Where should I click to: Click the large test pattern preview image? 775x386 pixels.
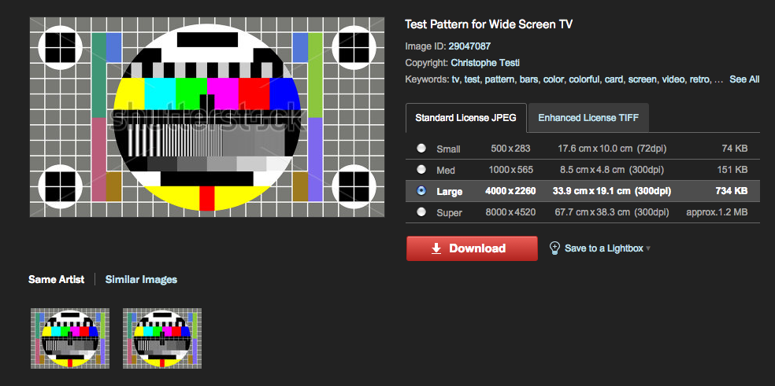tap(207, 117)
